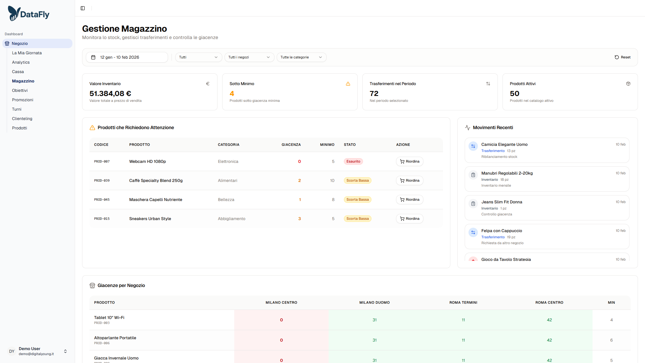Image resolution: width=645 pixels, height=363 pixels.
Task: Click the calendar icon in date filter
Action: point(93,57)
